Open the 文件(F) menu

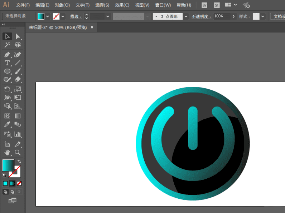pyautogui.click(x=23, y=5)
